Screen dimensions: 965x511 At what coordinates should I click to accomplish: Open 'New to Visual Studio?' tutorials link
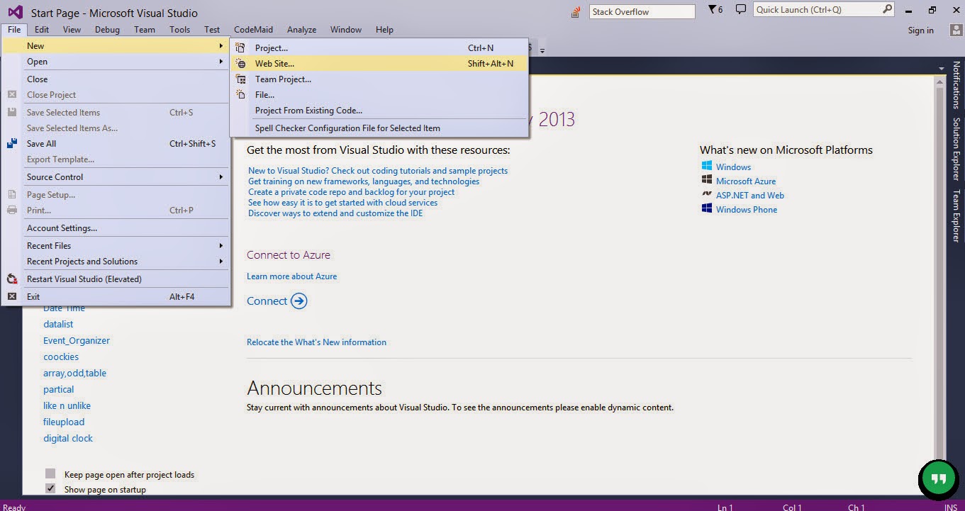(378, 171)
